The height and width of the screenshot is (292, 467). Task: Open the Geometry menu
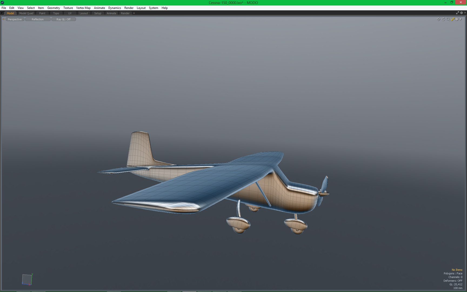pos(54,8)
